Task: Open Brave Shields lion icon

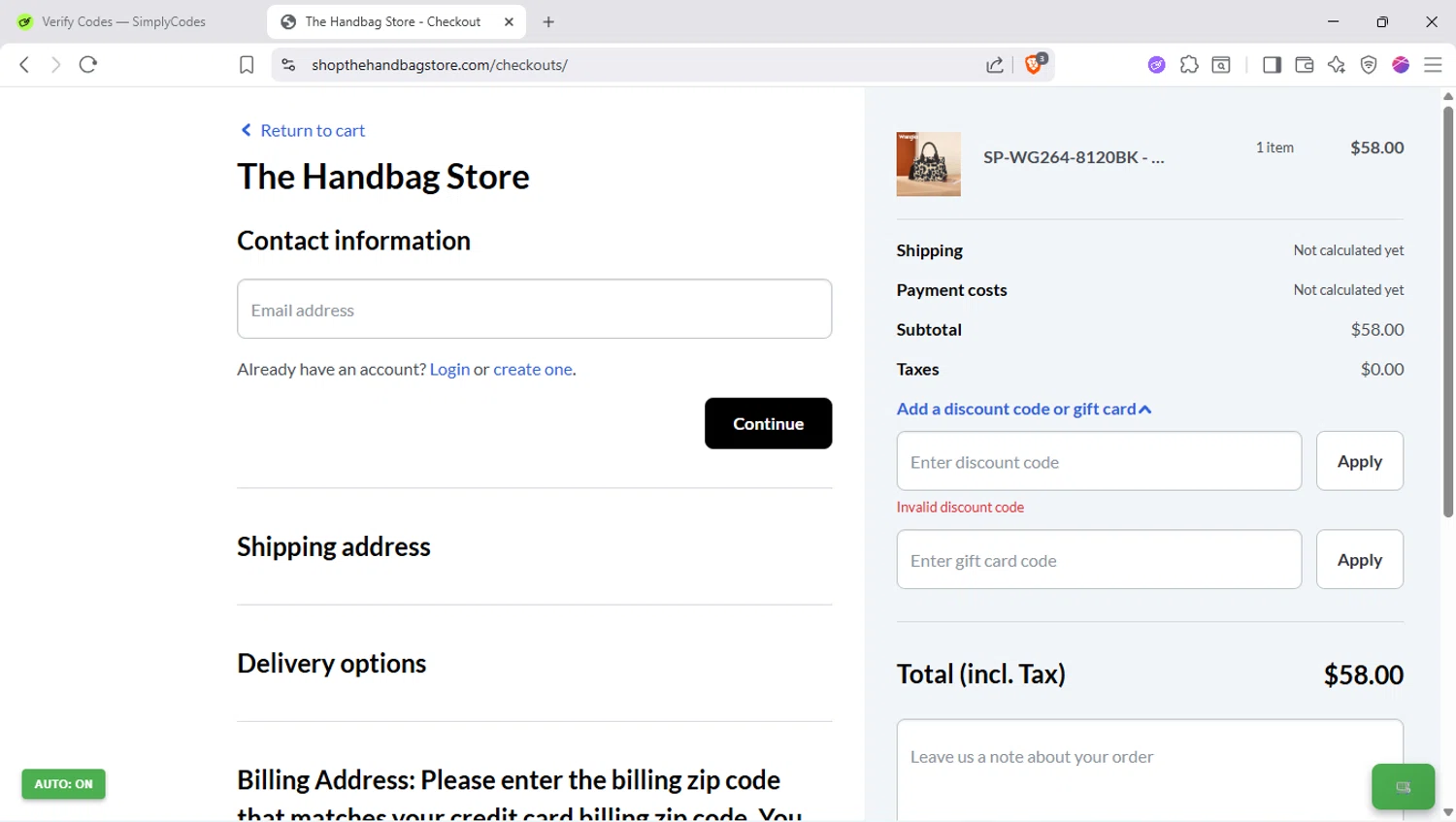Action: (x=1035, y=64)
